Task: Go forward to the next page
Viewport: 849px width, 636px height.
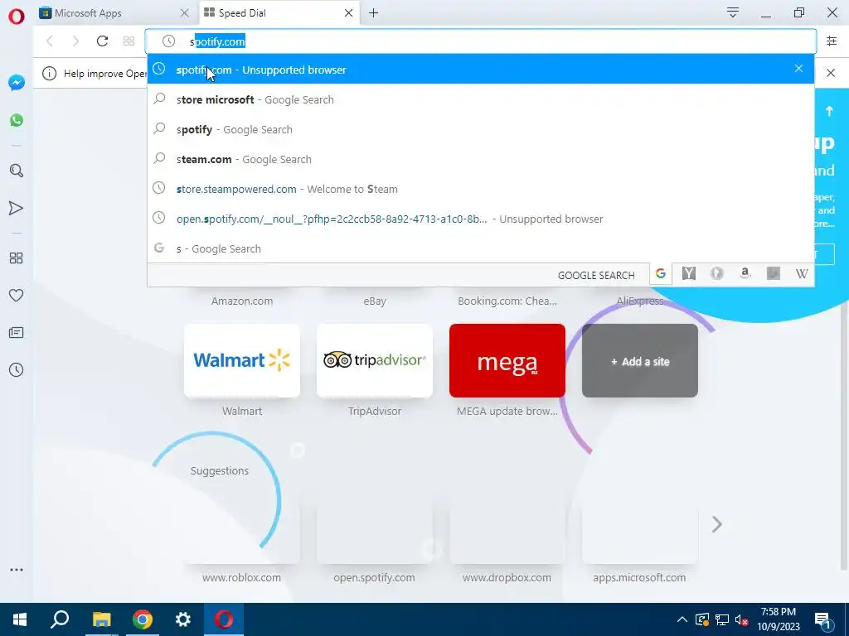Action: point(75,41)
